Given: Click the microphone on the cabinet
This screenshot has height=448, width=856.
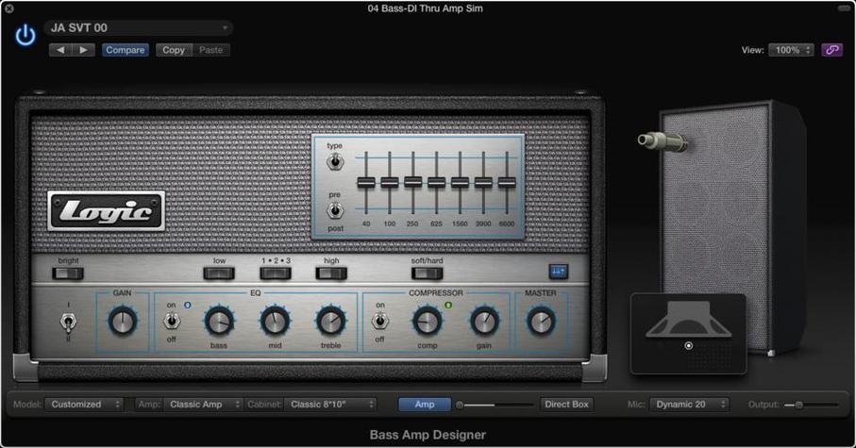Looking at the screenshot, I should coord(662,141).
